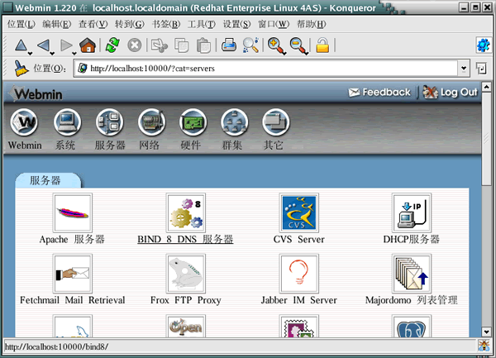Open the Majordomo 列表管理 link
496x358 pixels.
412,300
